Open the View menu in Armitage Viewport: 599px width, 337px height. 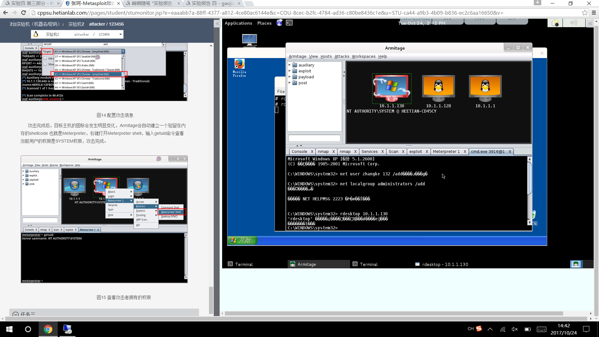click(x=313, y=56)
